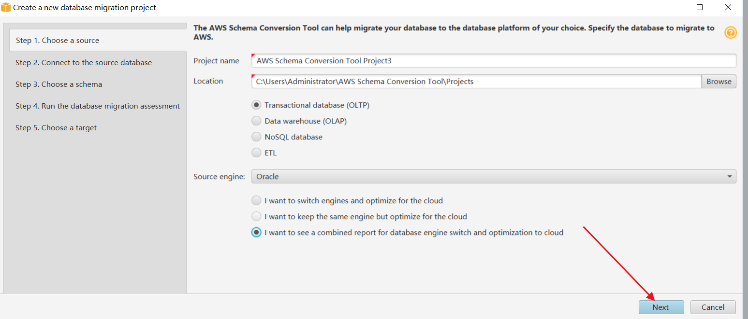
Task: Open Step 5. Choose a target
Action: tap(56, 128)
